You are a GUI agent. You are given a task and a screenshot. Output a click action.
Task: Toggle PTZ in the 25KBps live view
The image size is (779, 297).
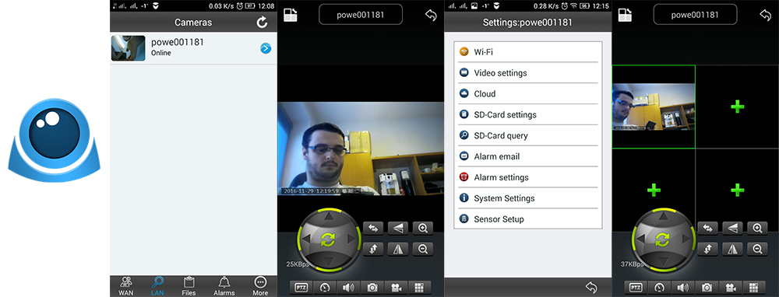(301, 288)
